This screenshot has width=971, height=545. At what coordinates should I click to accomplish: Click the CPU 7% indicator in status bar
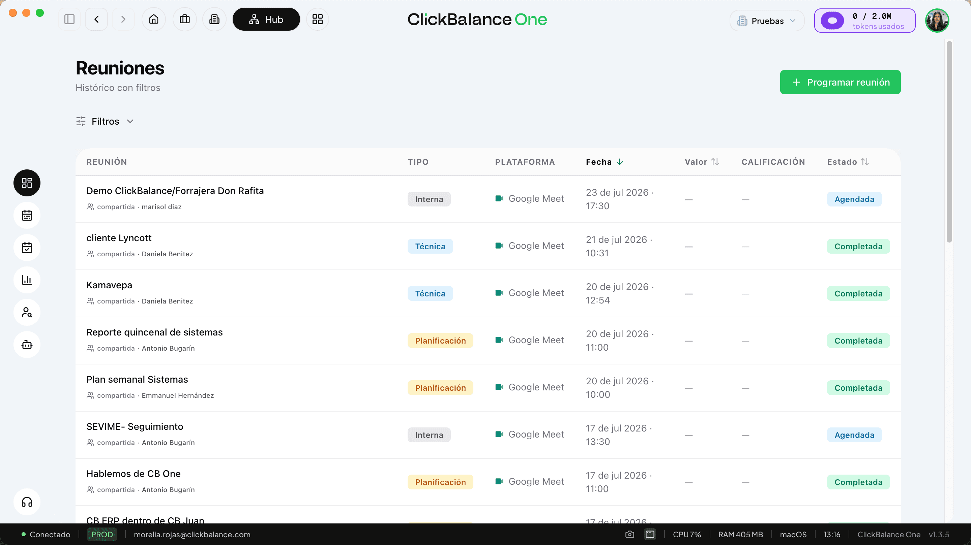687,535
